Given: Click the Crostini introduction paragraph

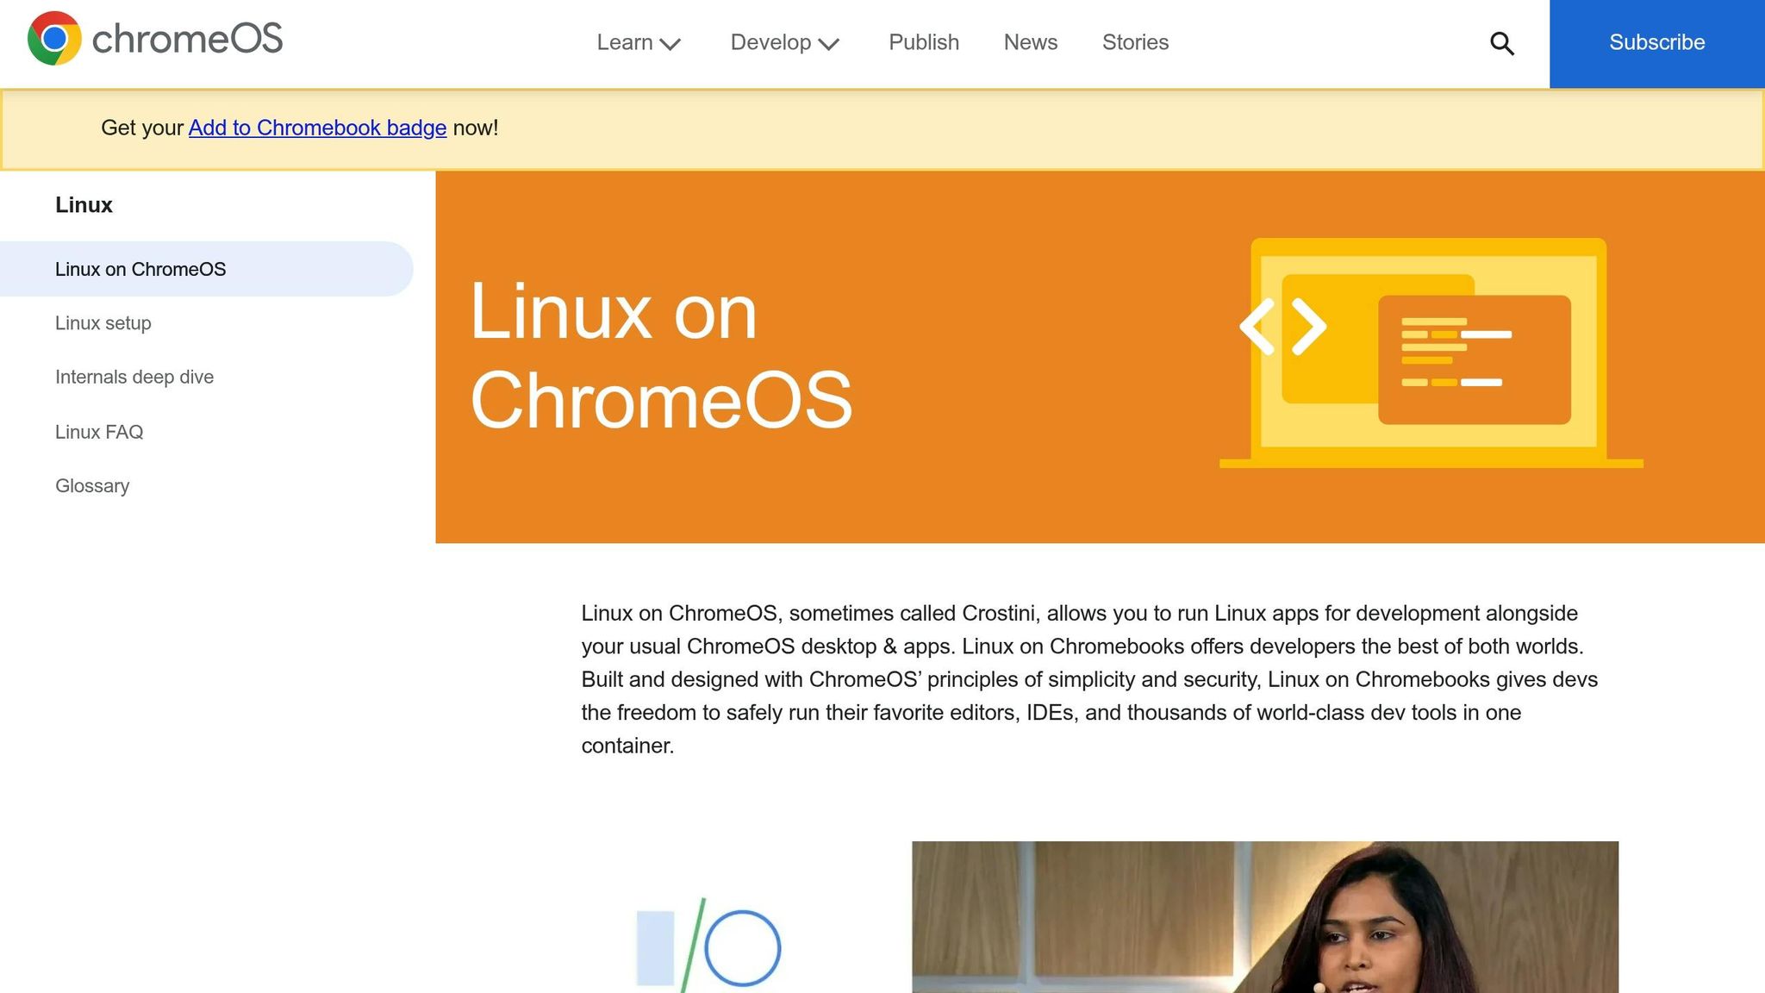Looking at the screenshot, I should tap(1089, 679).
